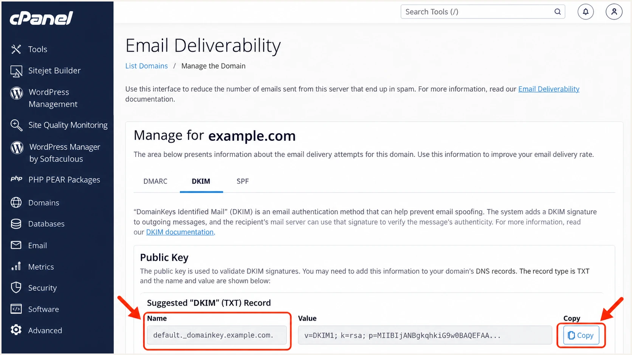Open the DKIM documentation link

pyautogui.click(x=181, y=232)
